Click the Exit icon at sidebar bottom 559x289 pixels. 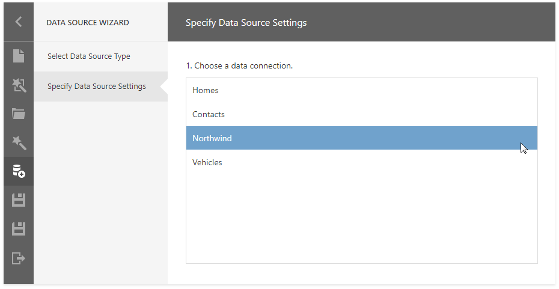19,258
